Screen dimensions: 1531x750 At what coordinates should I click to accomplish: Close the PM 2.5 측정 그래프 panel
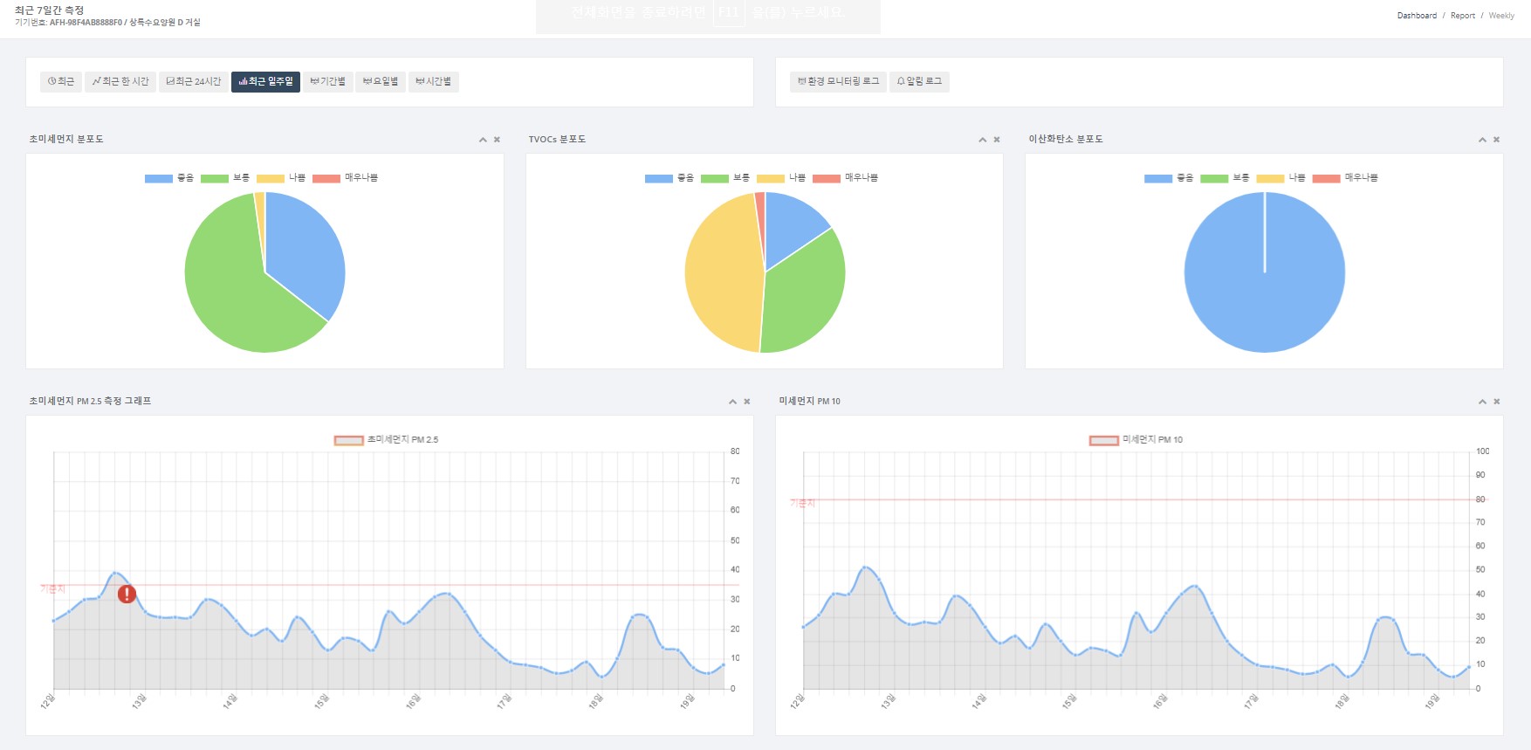(746, 402)
